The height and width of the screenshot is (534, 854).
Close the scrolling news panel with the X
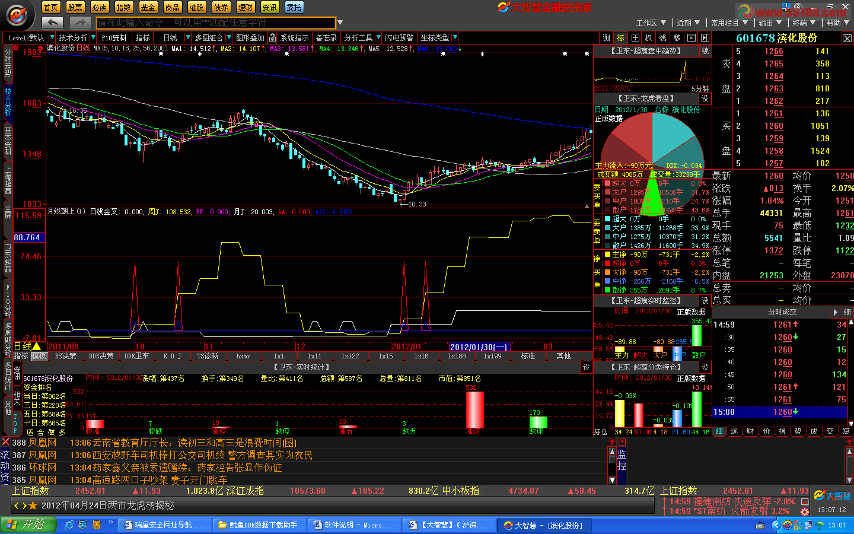coord(5,442)
